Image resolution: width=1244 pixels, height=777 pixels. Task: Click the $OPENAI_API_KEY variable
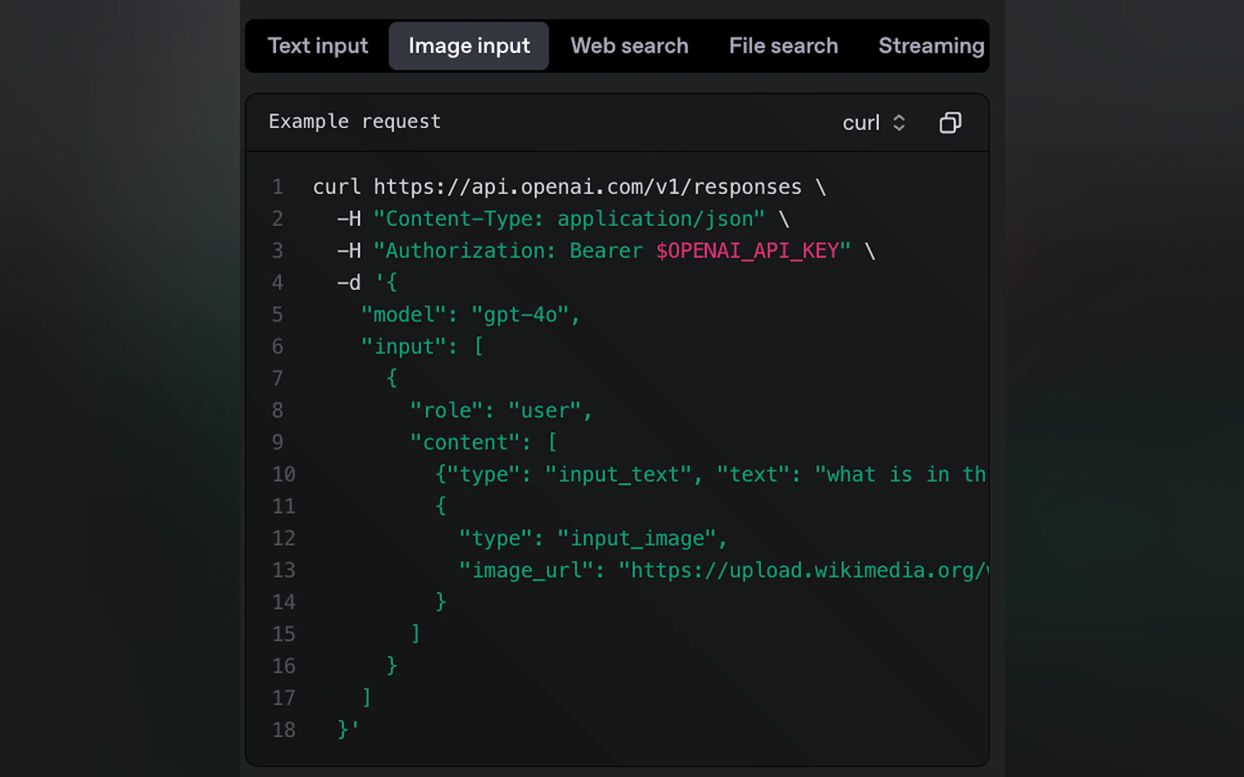pos(747,251)
